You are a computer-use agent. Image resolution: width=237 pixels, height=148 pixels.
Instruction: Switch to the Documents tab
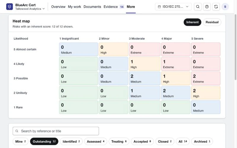[92, 7]
